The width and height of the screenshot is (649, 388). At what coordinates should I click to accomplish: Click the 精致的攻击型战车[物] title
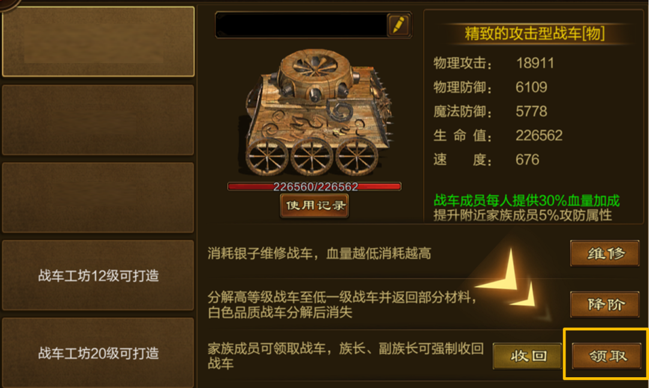point(534,33)
